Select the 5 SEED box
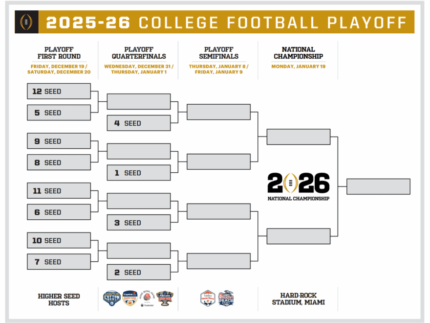430x323 pixels. 59,113
